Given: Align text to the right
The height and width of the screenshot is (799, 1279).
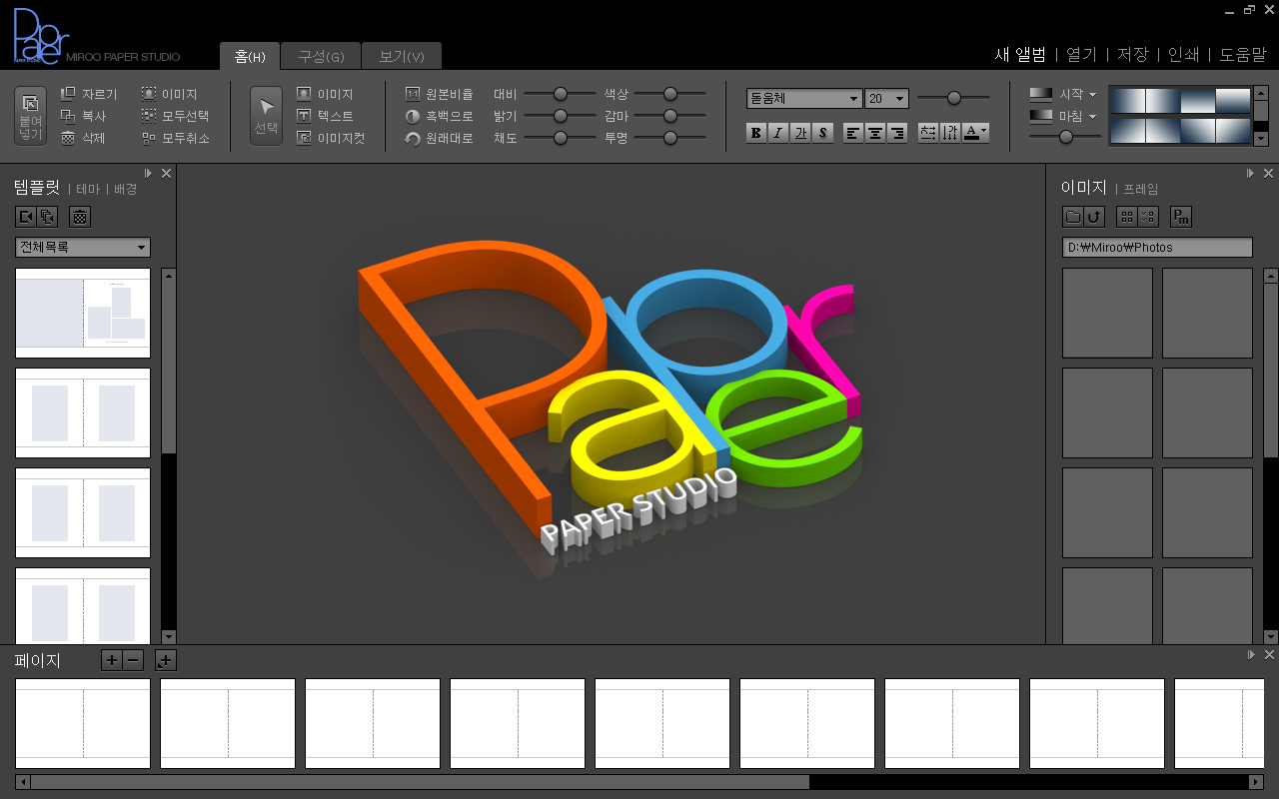Looking at the screenshot, I should coord(897,132).
